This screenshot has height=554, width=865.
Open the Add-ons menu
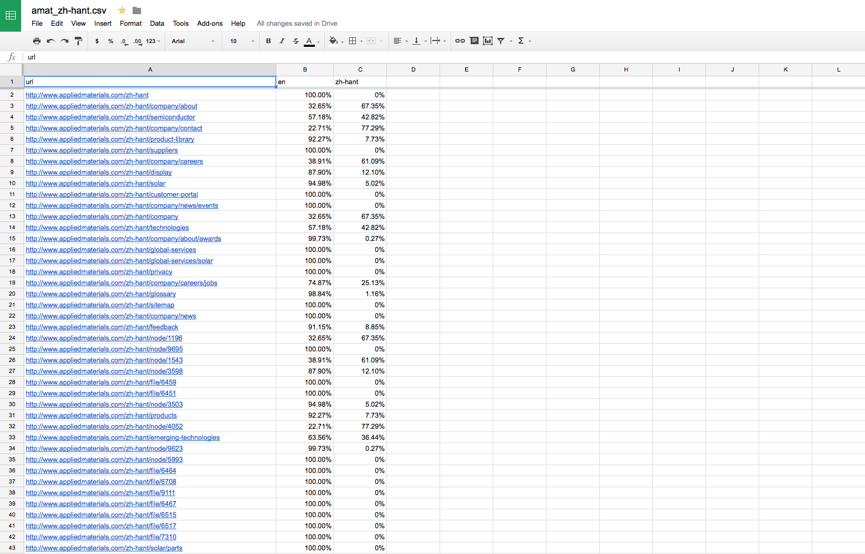coord(210,23)
